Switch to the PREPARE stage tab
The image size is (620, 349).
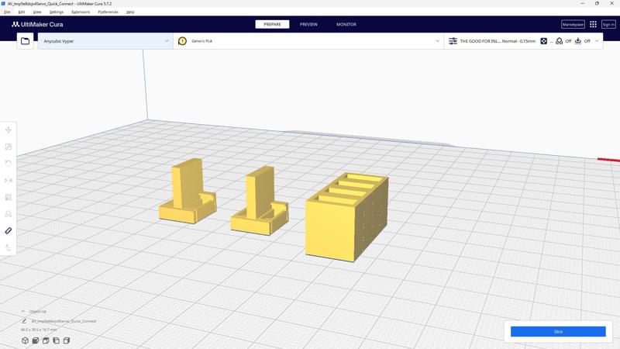(x=272, y=25)
